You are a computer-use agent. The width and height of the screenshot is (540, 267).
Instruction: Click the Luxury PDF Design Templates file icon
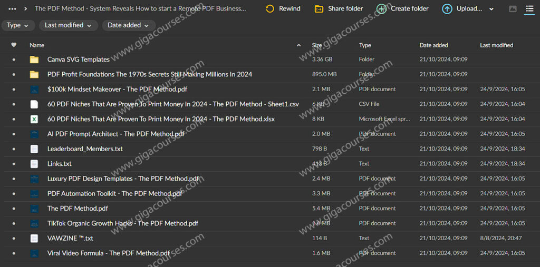(x=34, y=179)
